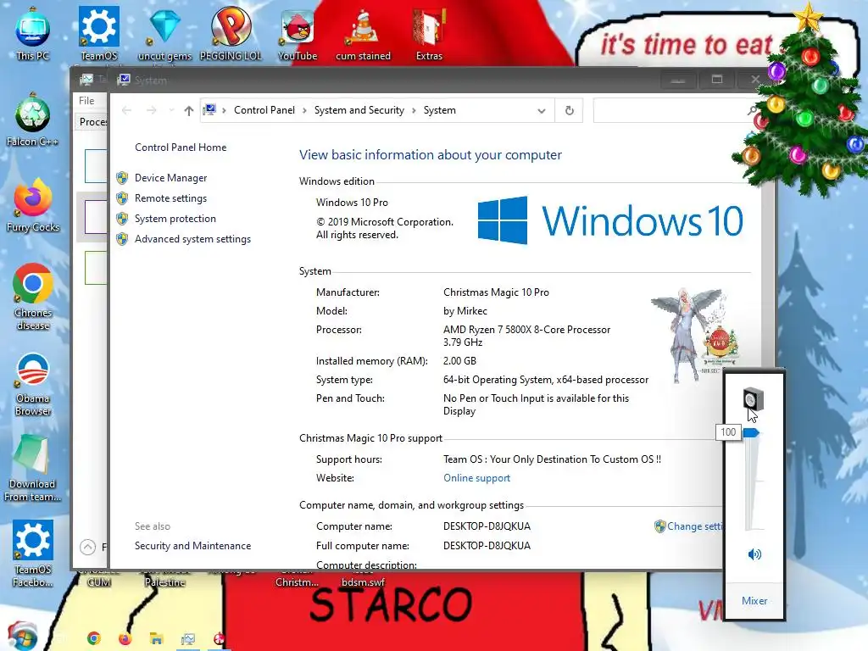Launch Chrome from the taskbar
868x651 pixels.
[94, 638]
